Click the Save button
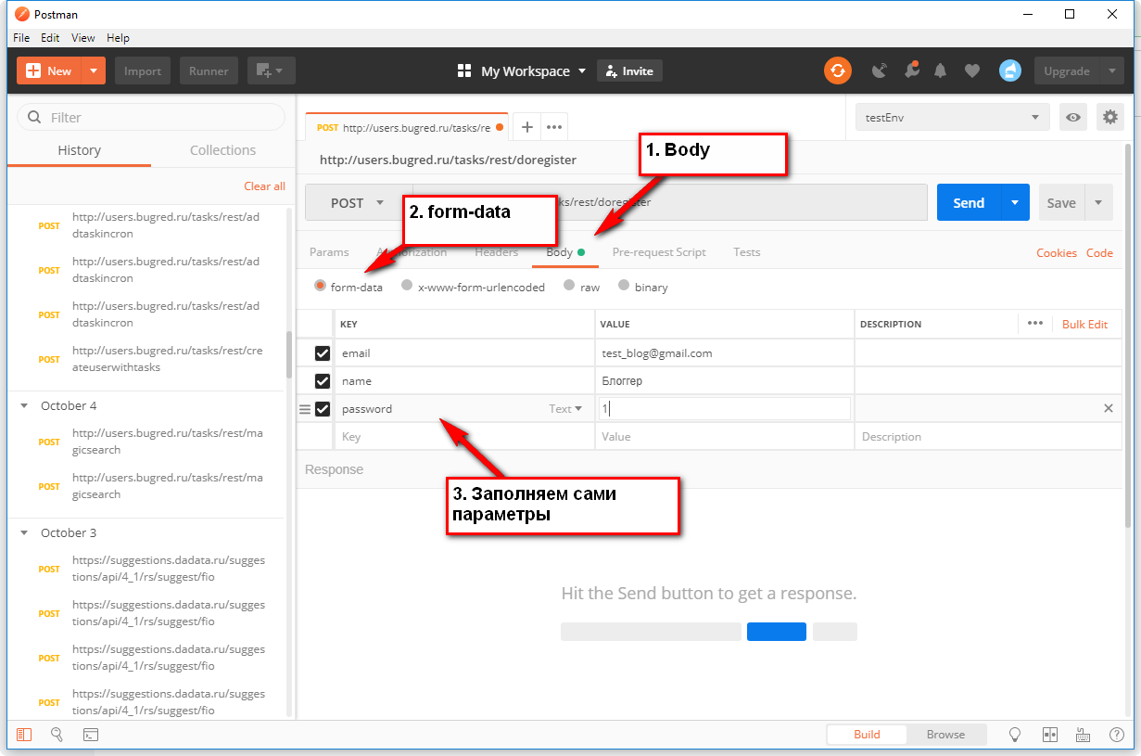Viewport: 1141px width, 756px height. pyautogui.click(x=1061, y=202)
